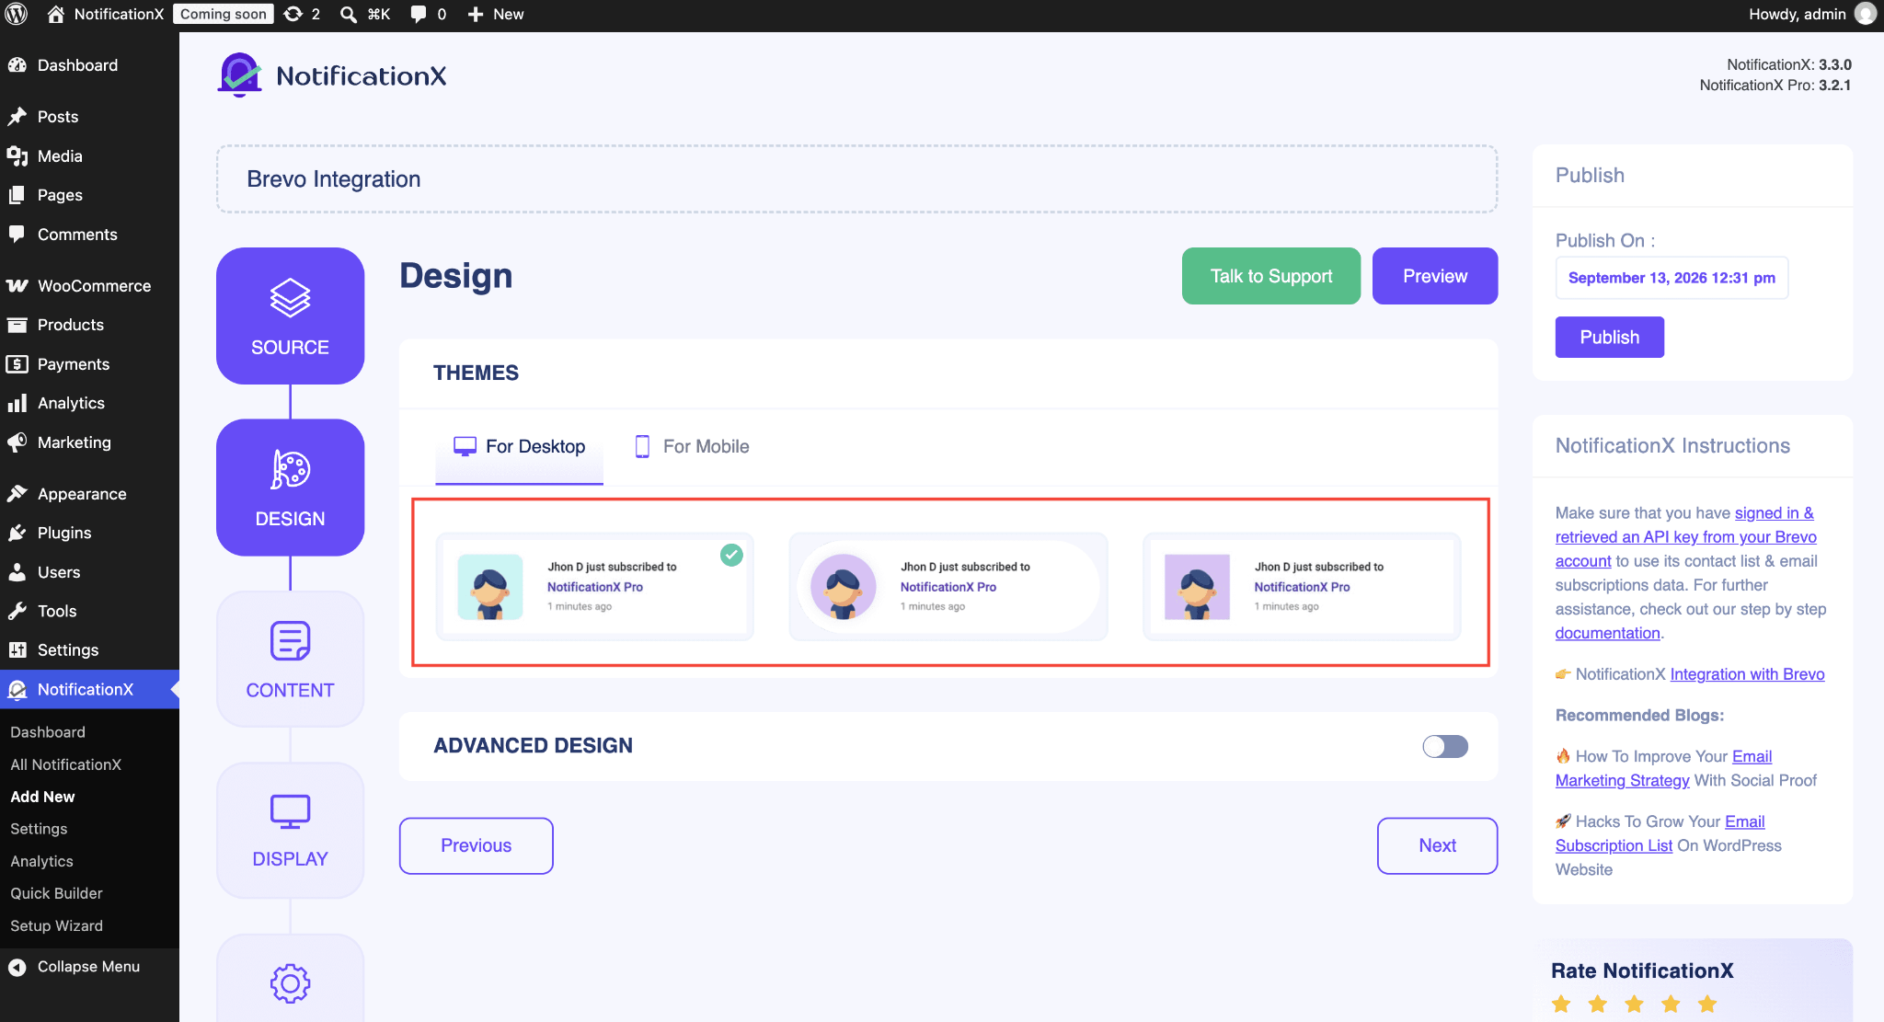The width and height of the screenshot is (1884, 1022).
Task: Open Appearance menu in sidebar
Action: (89, 494)
